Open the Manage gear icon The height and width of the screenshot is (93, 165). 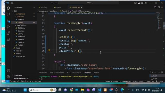point(8,77)
